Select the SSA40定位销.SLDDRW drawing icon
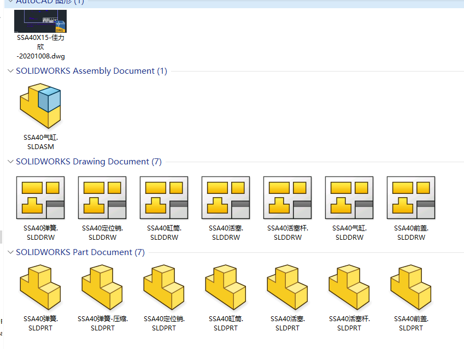This screenshot has height=349, width=464. coord(102,198)
